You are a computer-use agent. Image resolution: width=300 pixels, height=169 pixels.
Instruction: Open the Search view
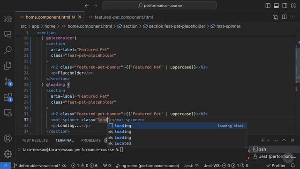[7, 50]
